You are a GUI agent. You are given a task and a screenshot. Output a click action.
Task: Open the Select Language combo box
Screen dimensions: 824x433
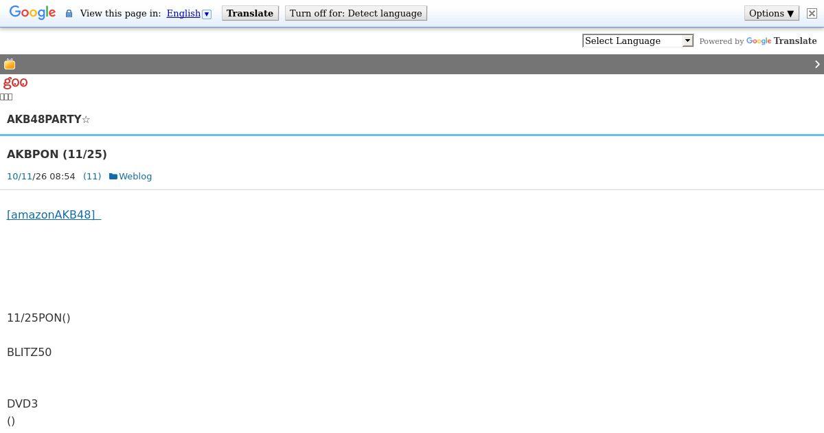pos(638,41)
